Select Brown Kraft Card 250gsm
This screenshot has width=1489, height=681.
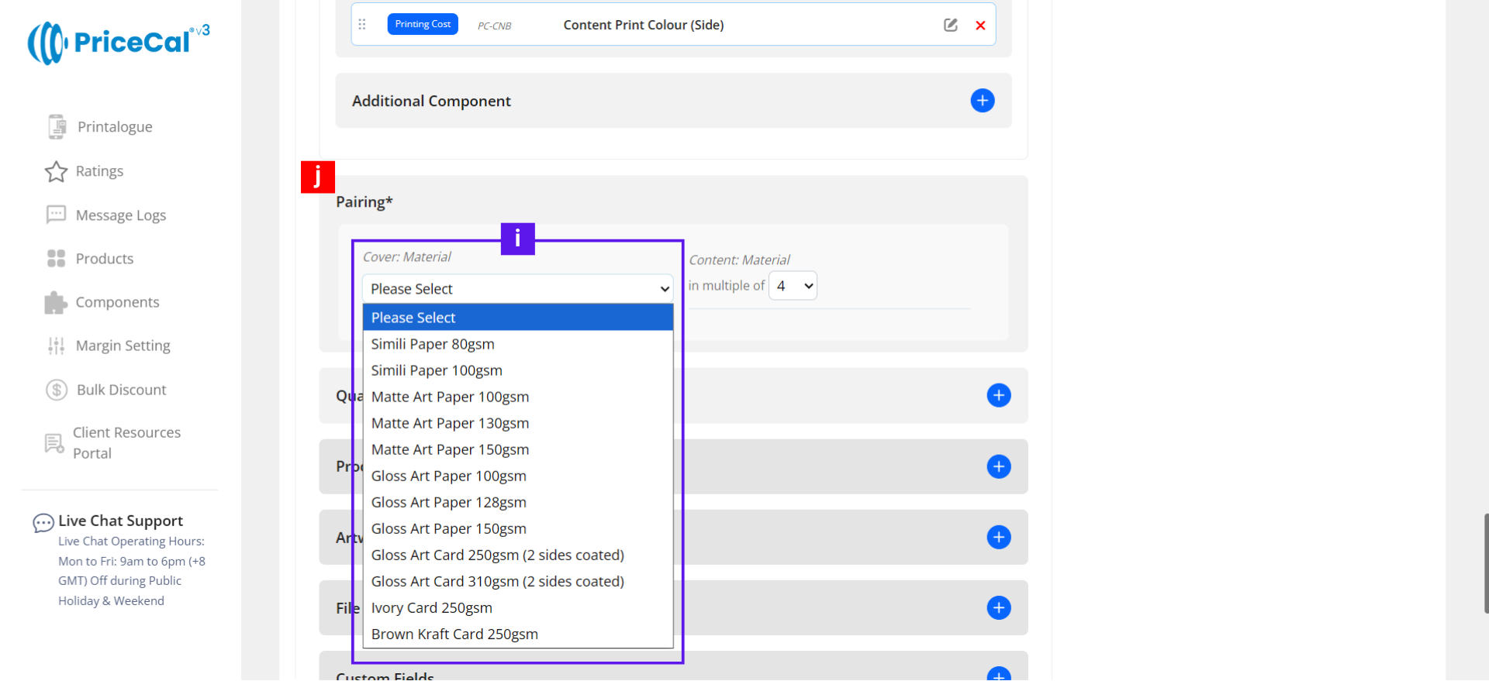454,634
